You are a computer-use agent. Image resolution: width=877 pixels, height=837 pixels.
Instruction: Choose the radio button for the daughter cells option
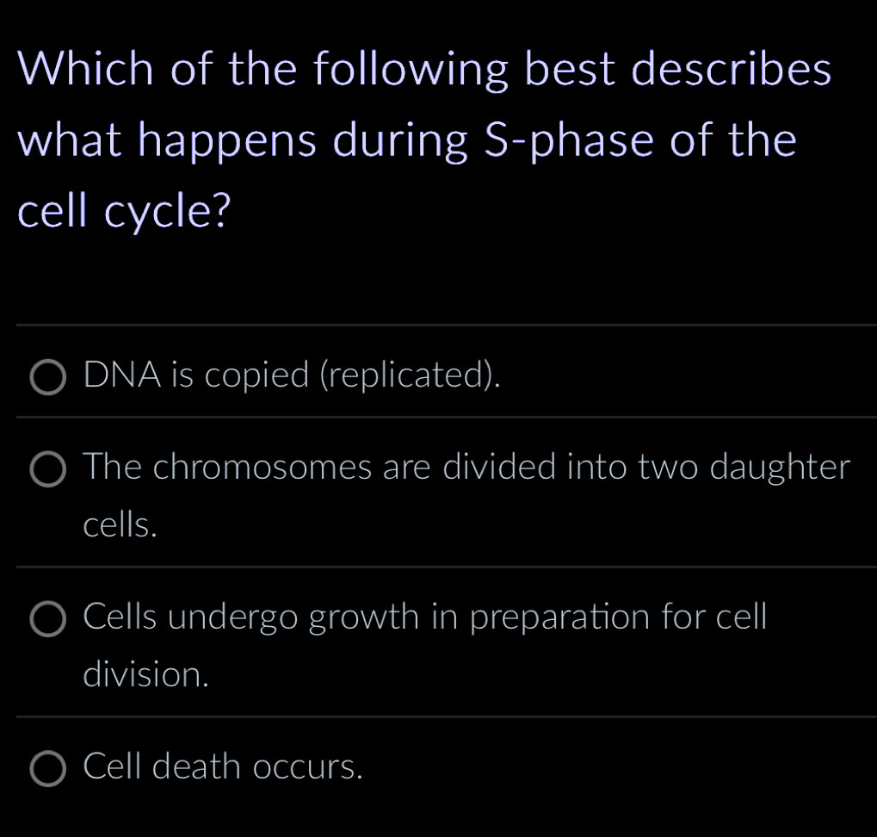[x=49, y=469]
